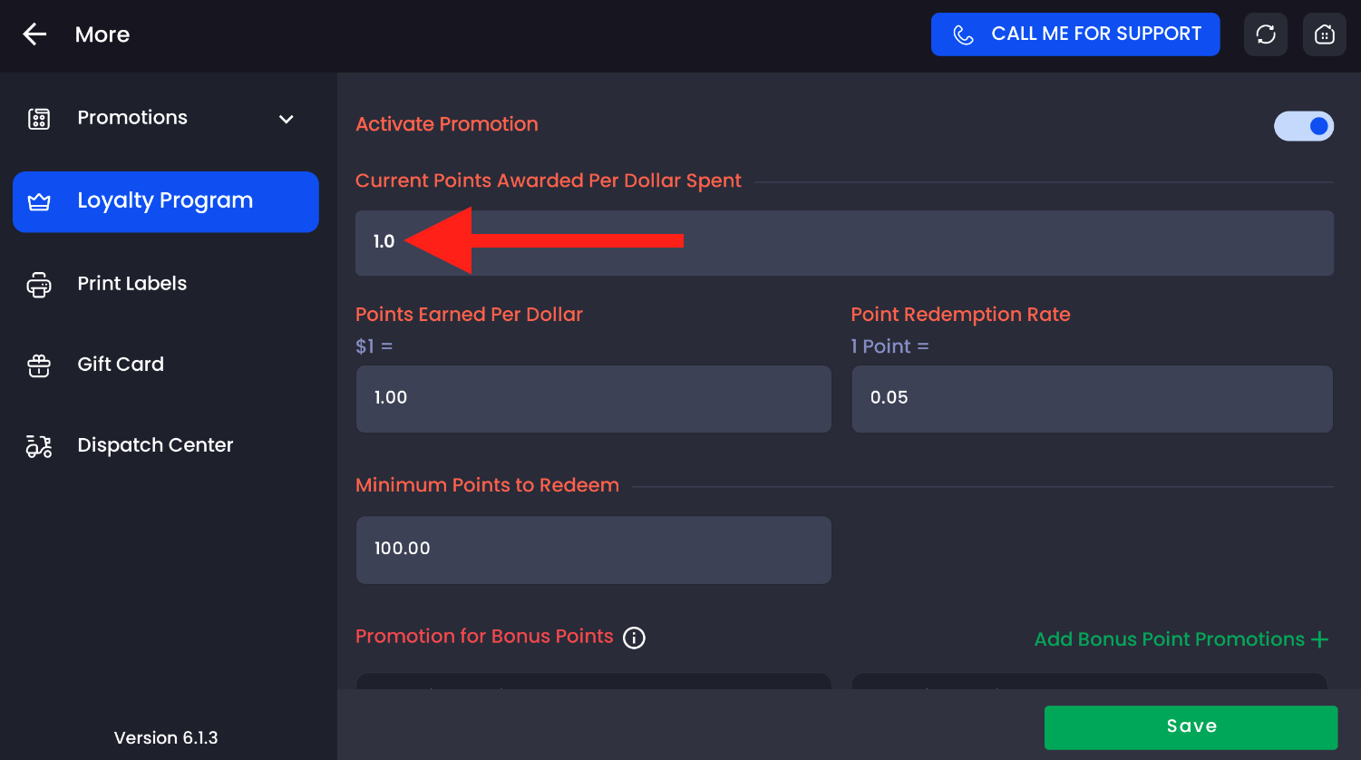Click the back arrow icon
Screen dimensions: 1361x760
(34, 34)
